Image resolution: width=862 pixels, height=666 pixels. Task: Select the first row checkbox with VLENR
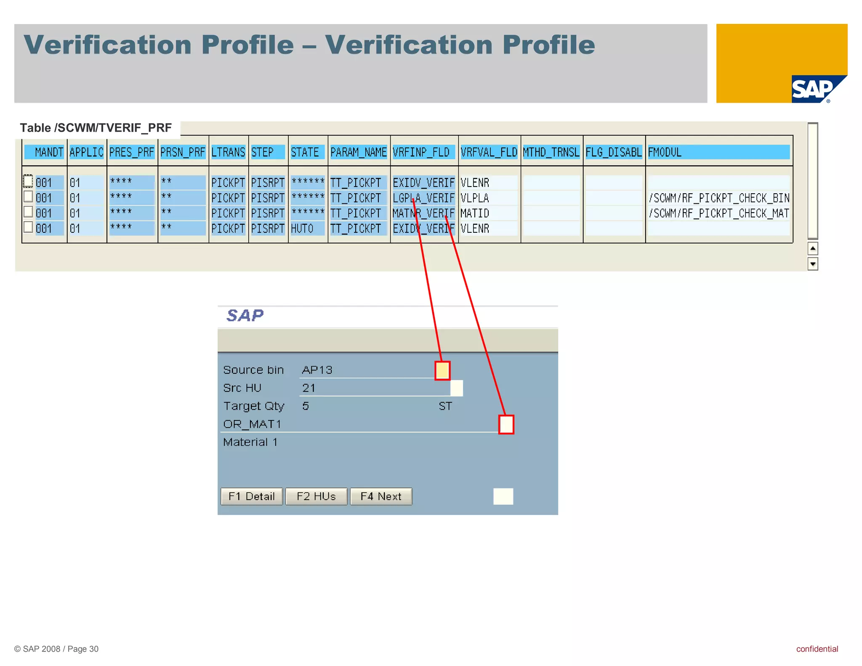[28, 181]
